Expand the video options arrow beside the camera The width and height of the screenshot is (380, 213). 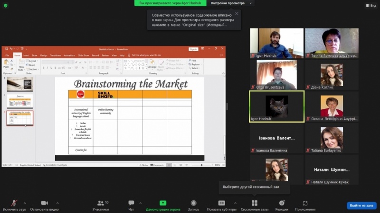coord(59,203)
